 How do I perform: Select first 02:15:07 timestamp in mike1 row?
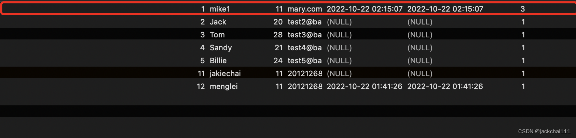click(365, 9)
